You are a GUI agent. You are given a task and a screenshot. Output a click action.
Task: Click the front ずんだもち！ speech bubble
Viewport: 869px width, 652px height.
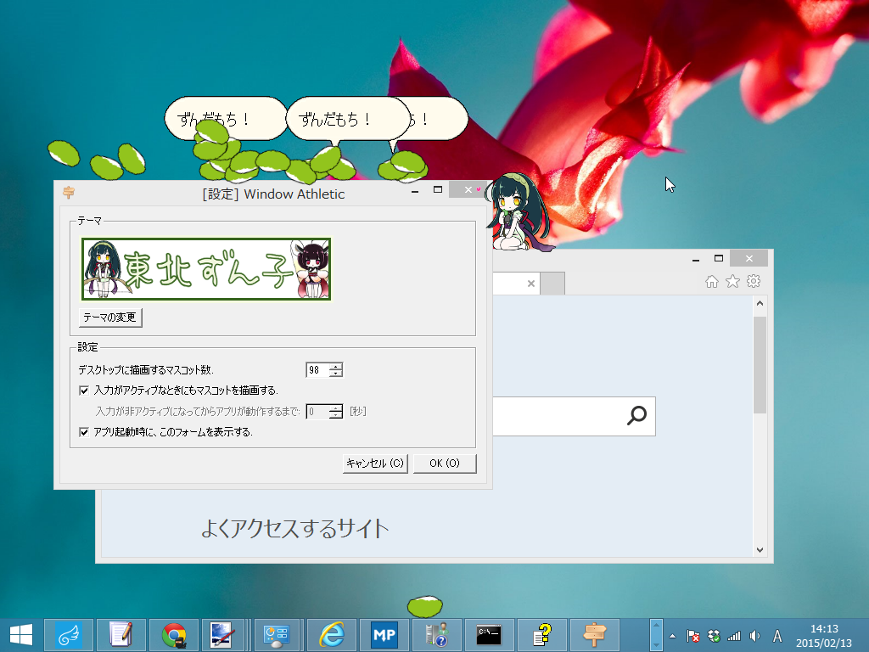(x=348, y=119)
